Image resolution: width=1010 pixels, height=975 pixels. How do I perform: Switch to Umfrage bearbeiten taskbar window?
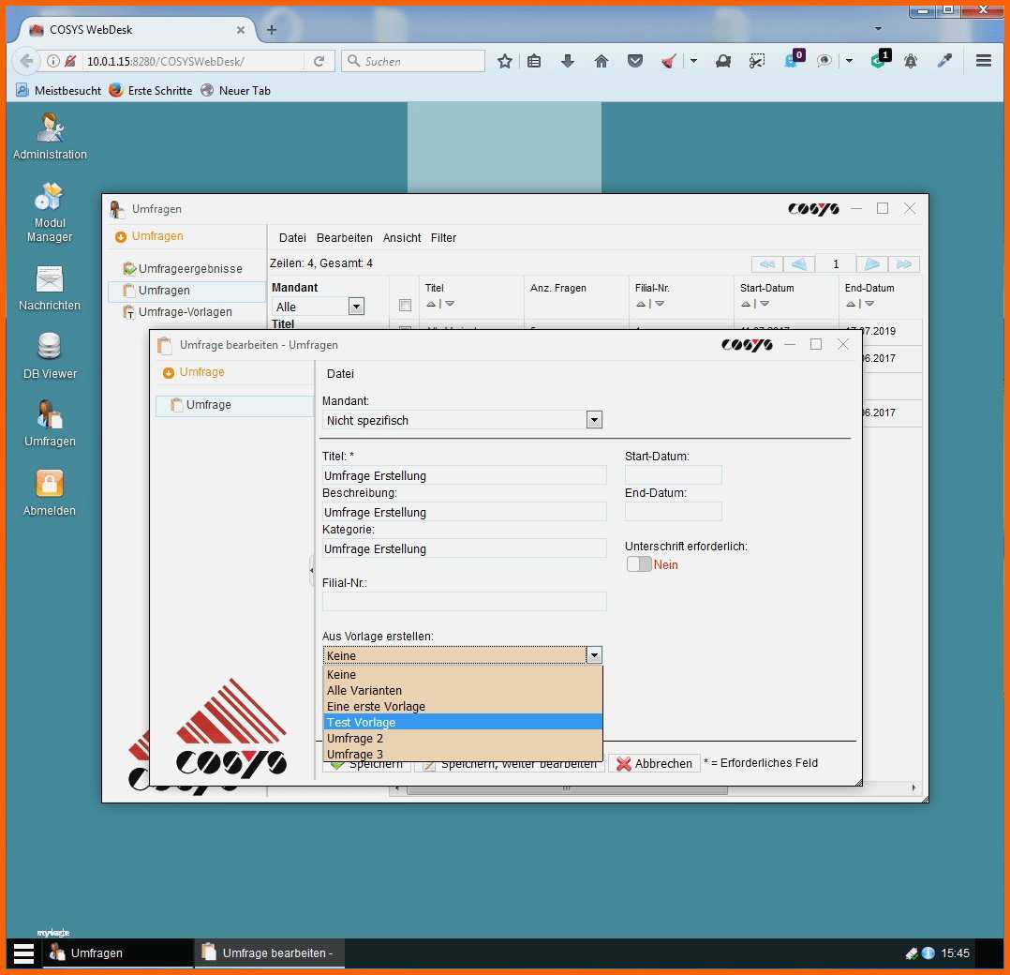pos(269,953)
